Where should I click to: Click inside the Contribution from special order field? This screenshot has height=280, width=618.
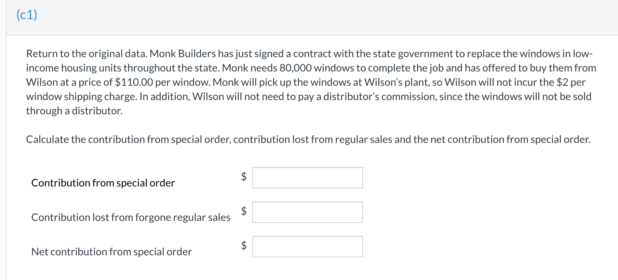[x=307, y=178]
